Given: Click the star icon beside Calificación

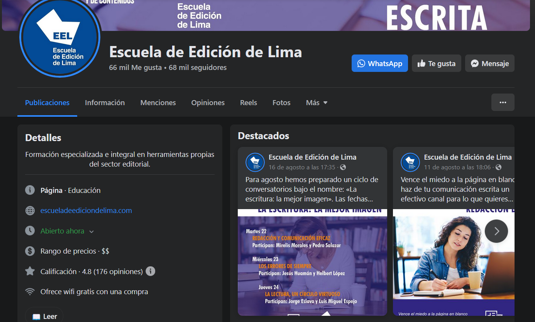Looking at the screenshot, I should pos(30,271).
